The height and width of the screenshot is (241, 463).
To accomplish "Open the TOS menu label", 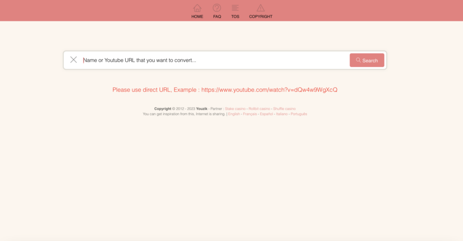I will point(235,17).
